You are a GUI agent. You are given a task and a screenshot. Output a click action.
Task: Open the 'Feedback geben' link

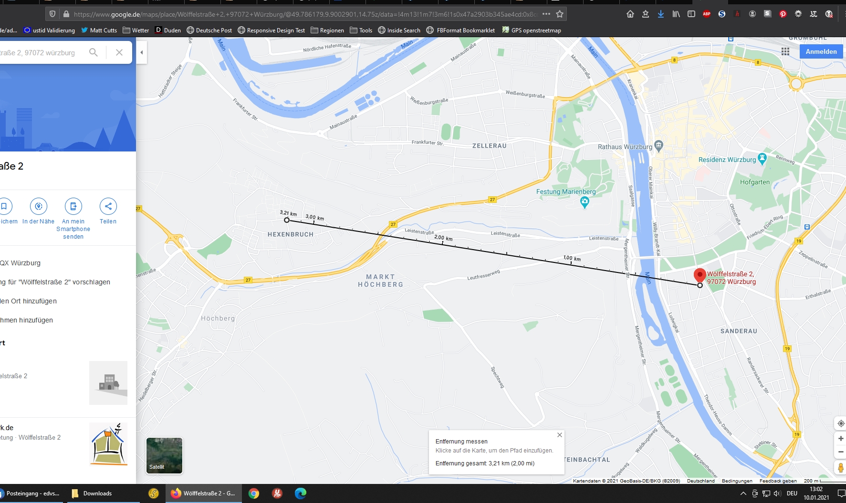(x=778, y=481)
